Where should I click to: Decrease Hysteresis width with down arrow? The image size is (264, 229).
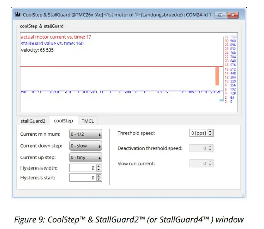(99, 170)
